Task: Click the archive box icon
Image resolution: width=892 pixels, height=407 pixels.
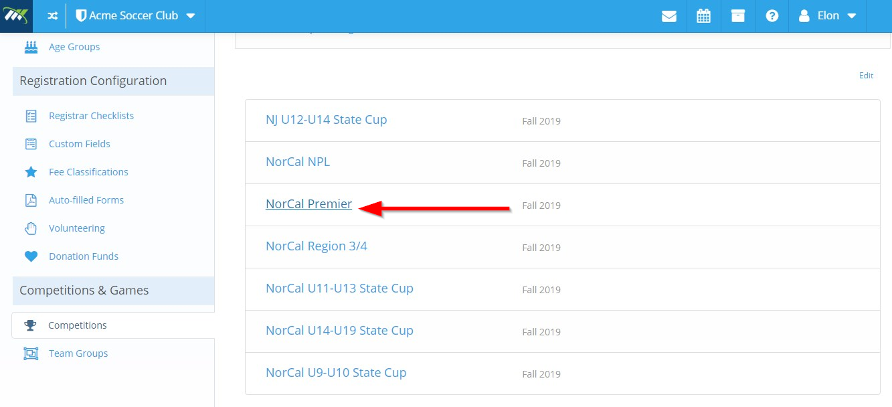Action: click(738, 16)
